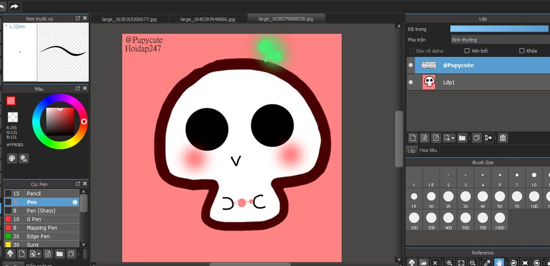Choose brush size 100
This screenshot has width=550, height=266.
(534, 199)
